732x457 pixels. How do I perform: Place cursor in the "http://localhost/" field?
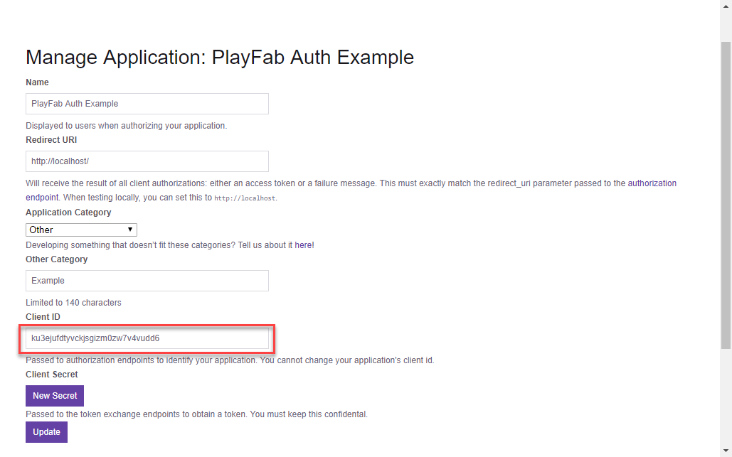[x=147, y=161]
